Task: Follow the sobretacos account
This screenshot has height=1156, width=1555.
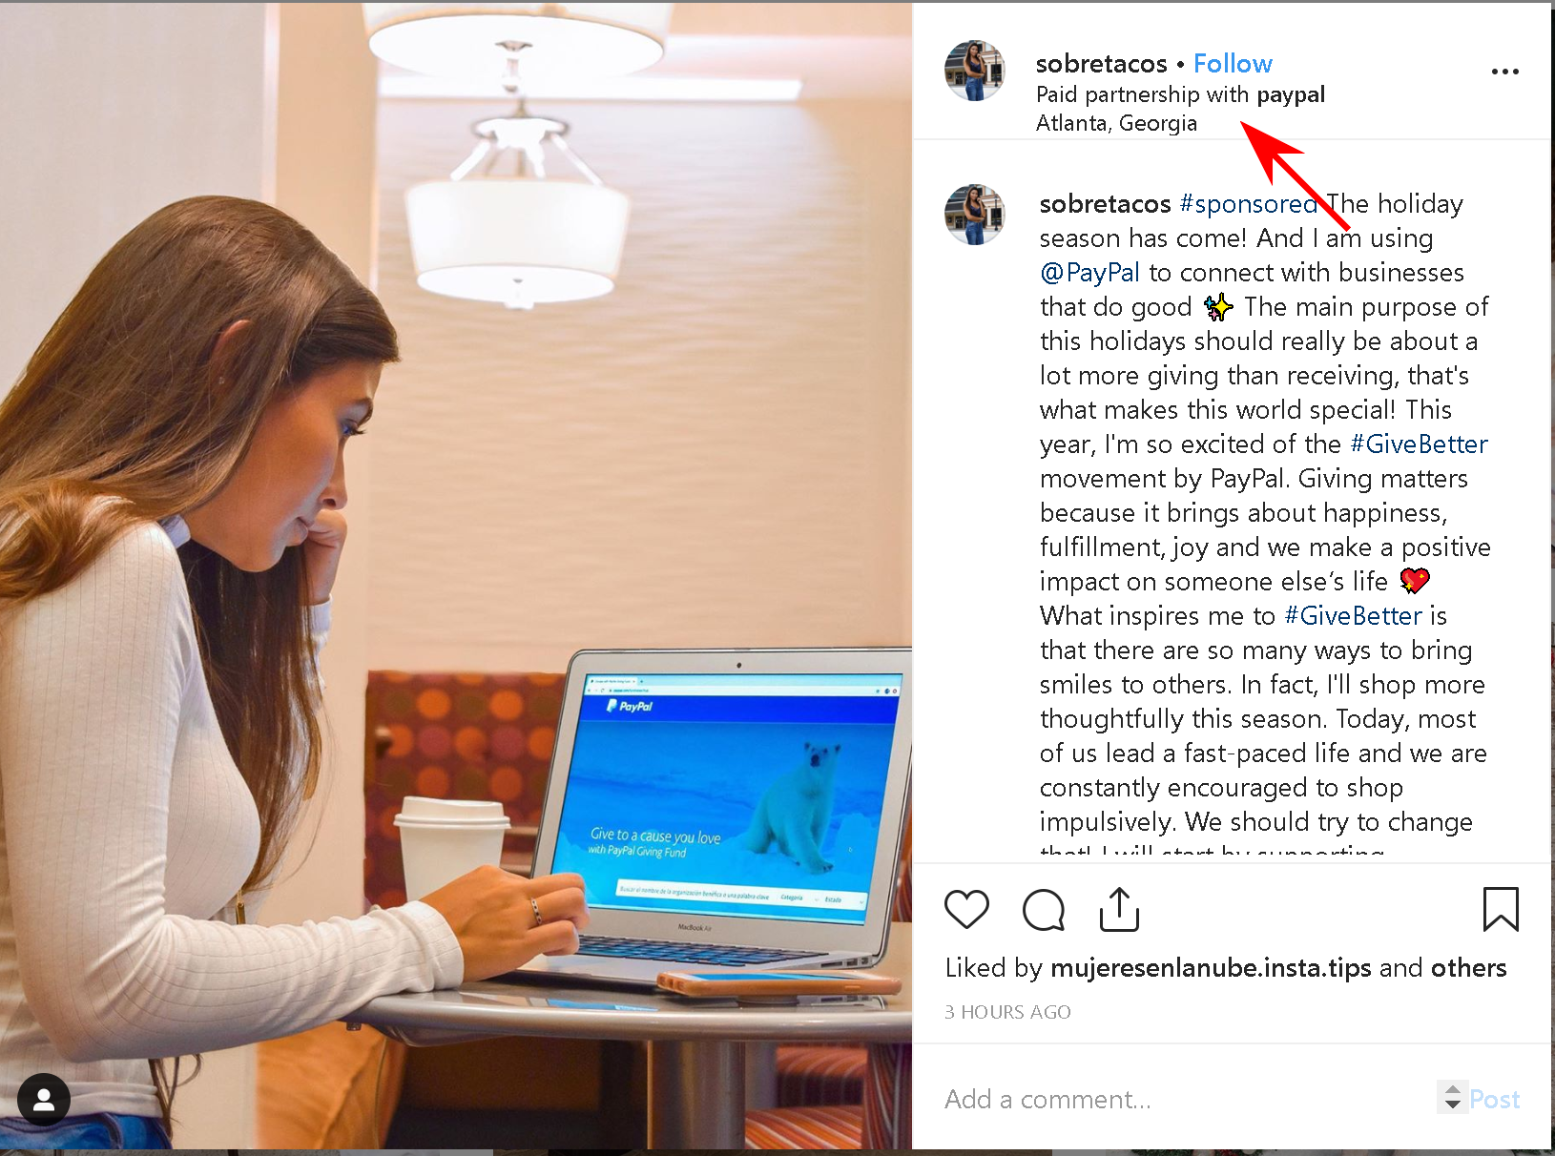Action: pyautogui.click(x=1233, y=63)
